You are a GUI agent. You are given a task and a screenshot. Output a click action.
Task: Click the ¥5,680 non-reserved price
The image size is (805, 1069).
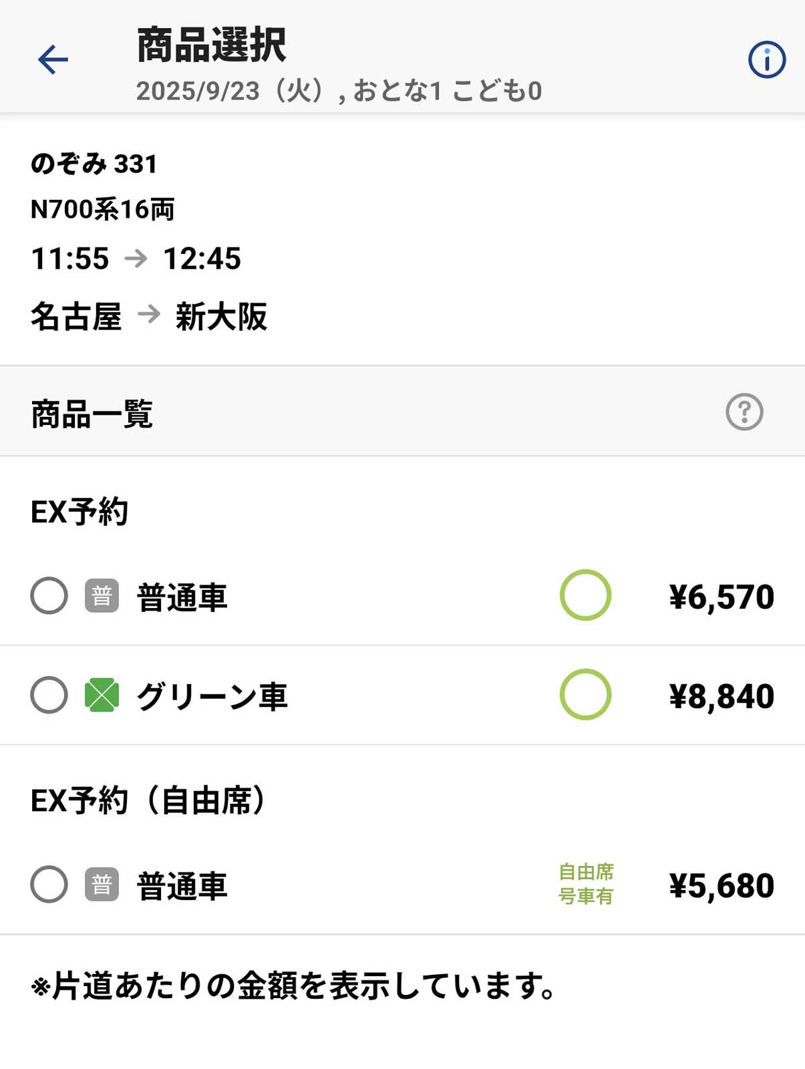(721, 886)
